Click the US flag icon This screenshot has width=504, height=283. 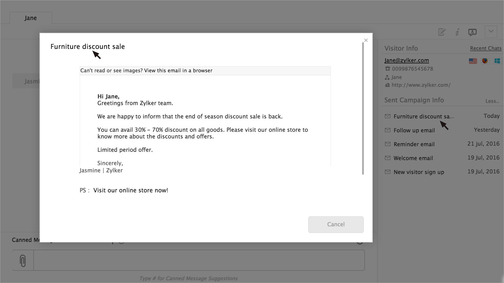[473, 61]
